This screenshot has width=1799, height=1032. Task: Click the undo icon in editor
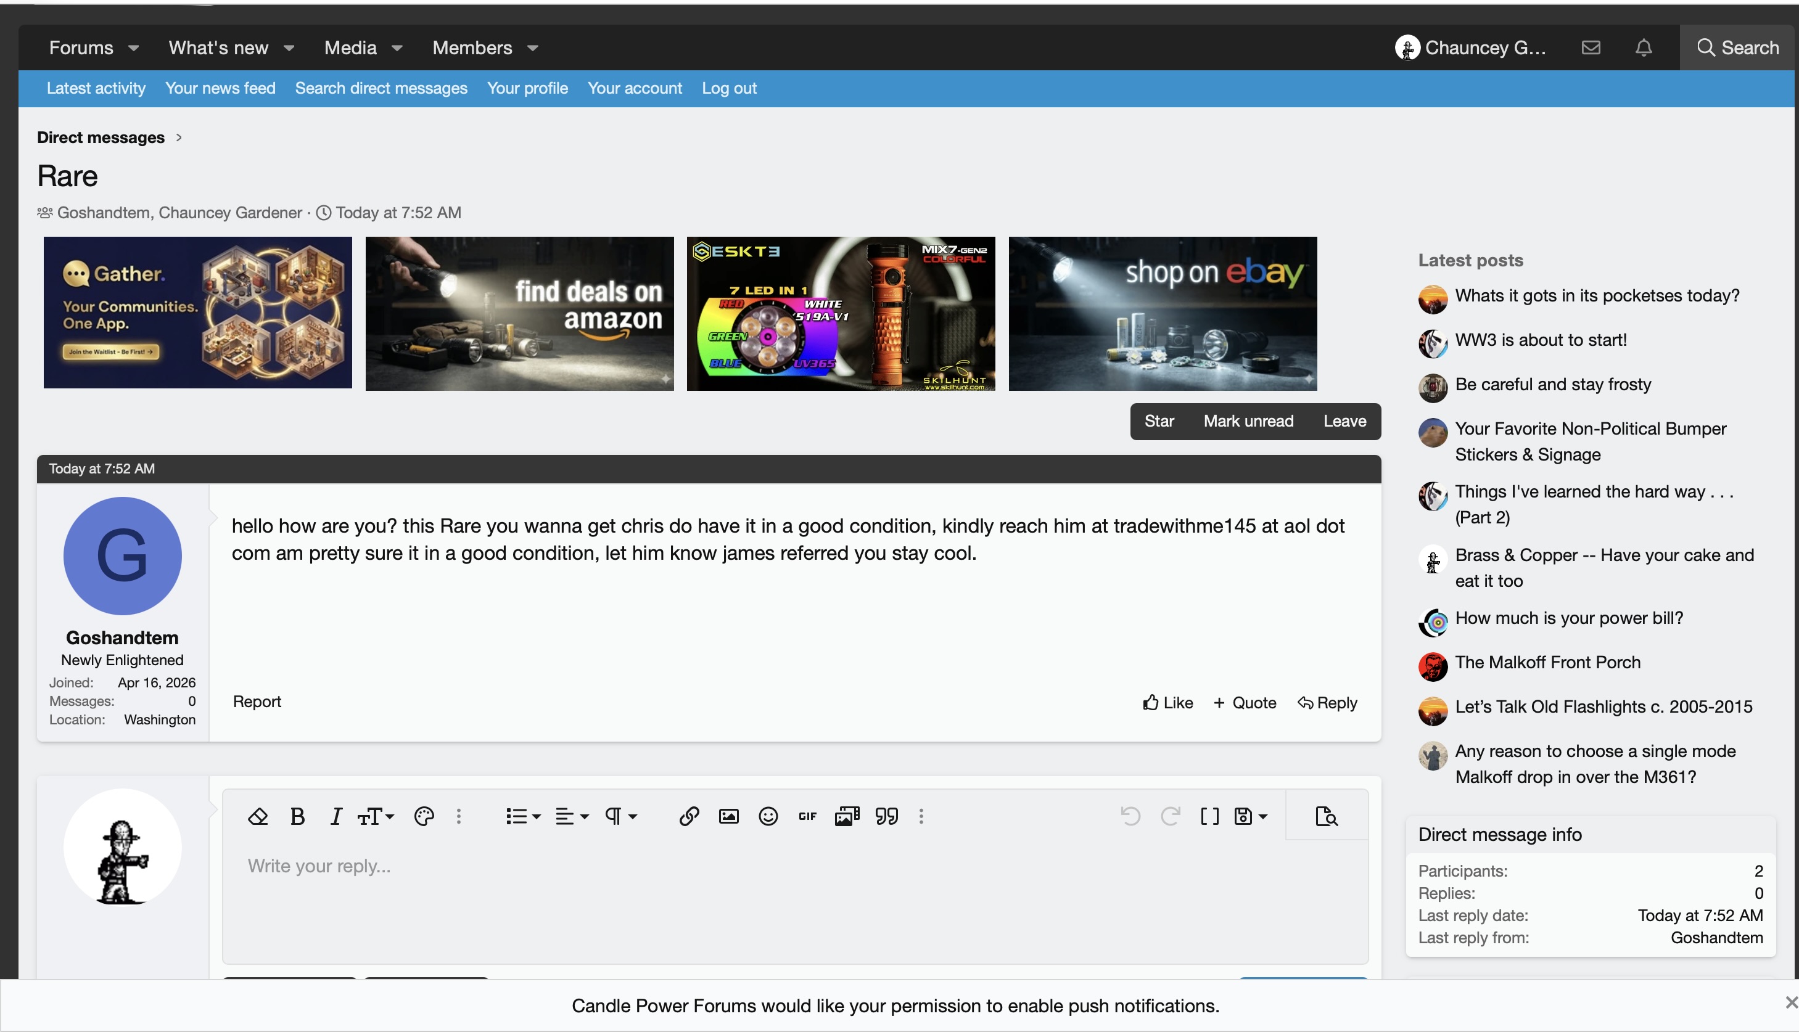1130,816
